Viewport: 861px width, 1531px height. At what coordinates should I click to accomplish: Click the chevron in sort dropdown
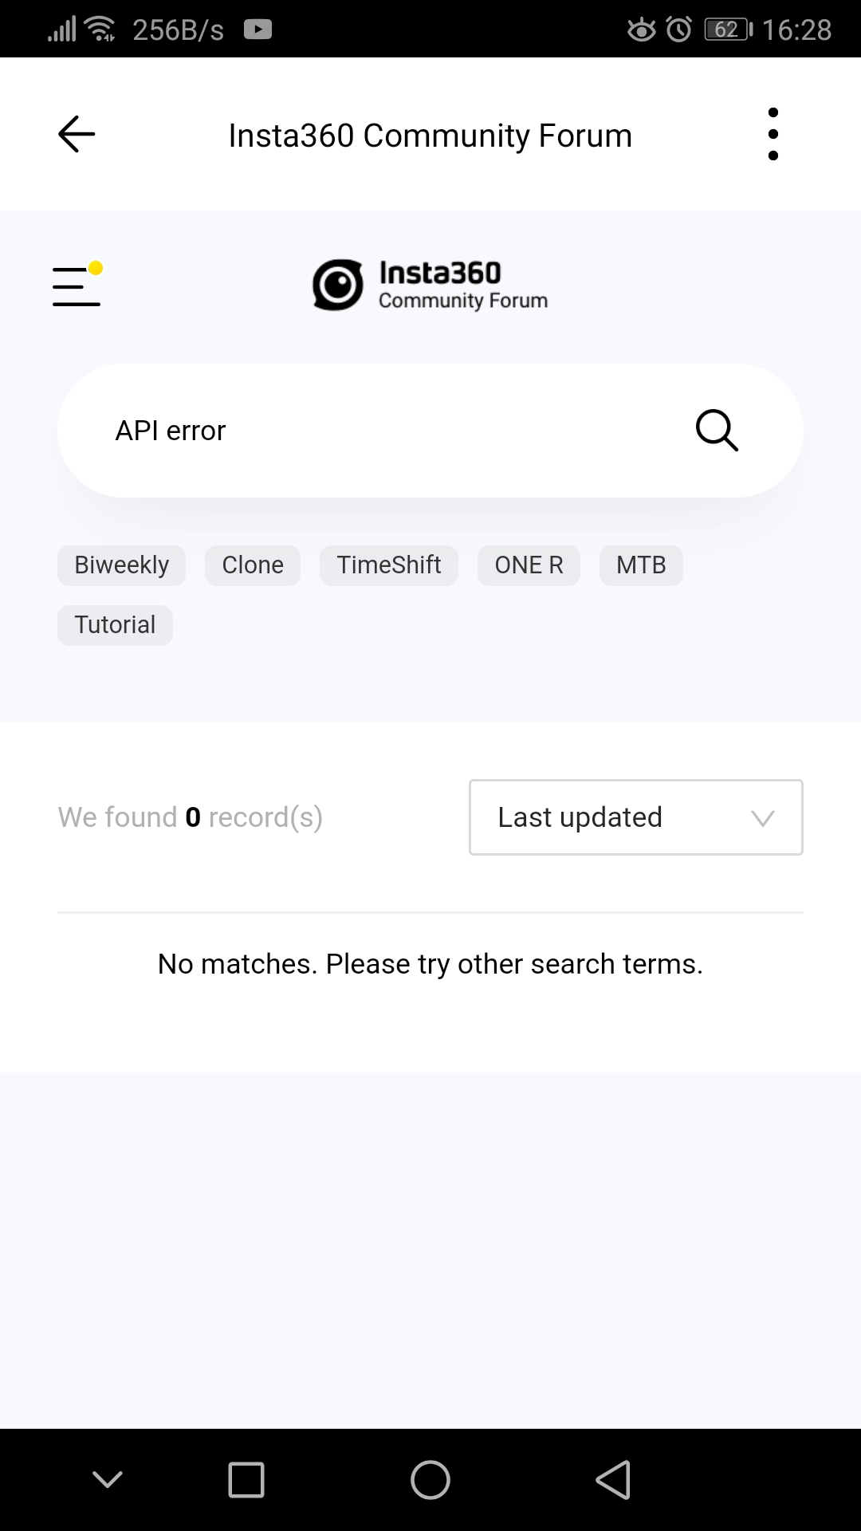763,818
